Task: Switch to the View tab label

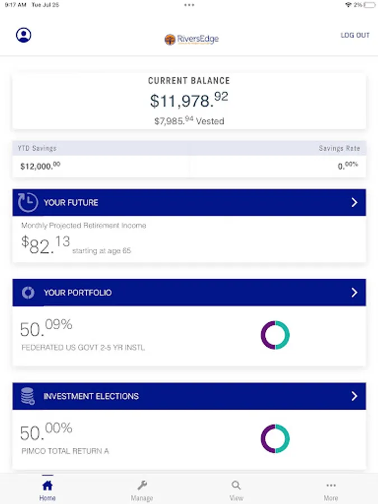Action: 236,498
